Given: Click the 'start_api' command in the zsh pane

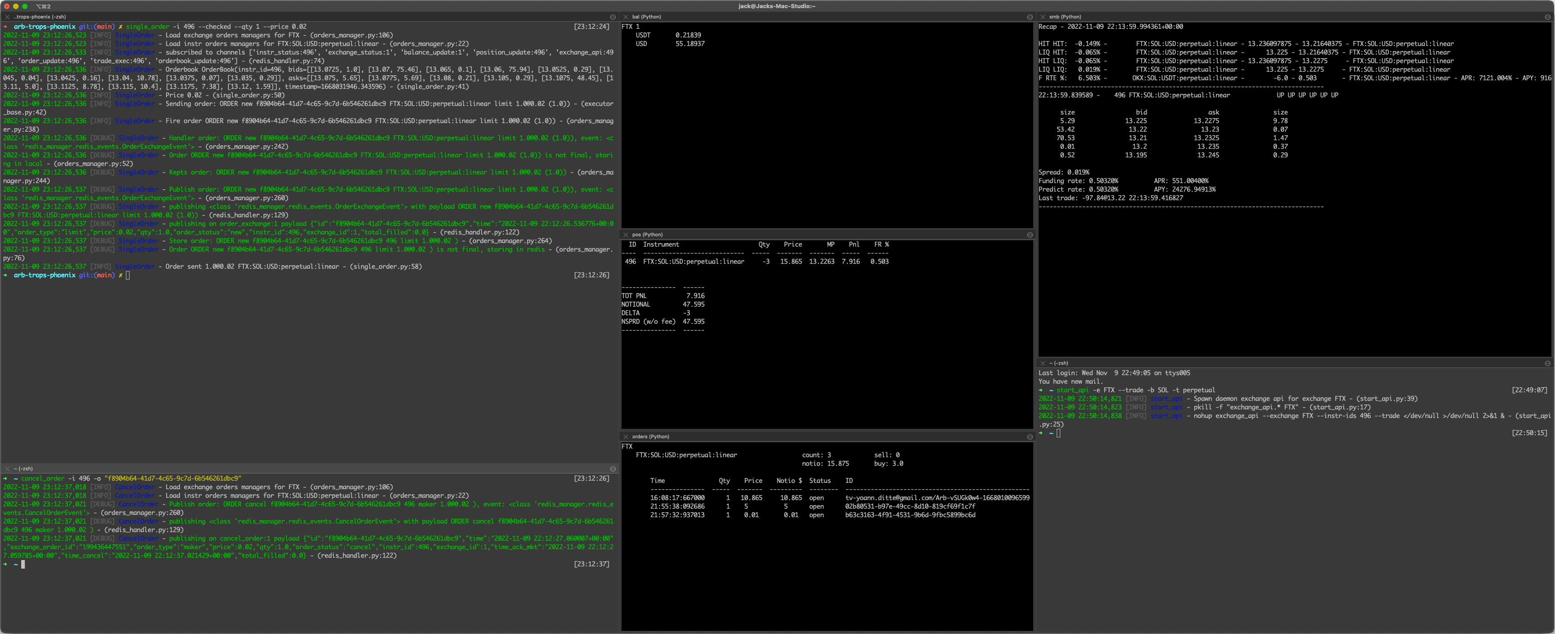Looking at the screenshot, I should 1072,391.
